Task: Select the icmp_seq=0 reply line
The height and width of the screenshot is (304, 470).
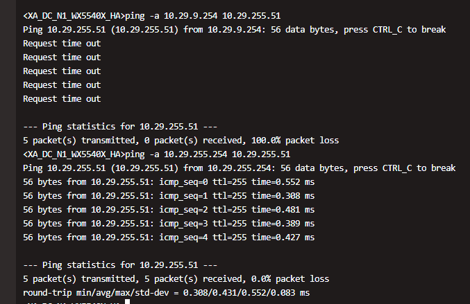Action: [169, 182]
